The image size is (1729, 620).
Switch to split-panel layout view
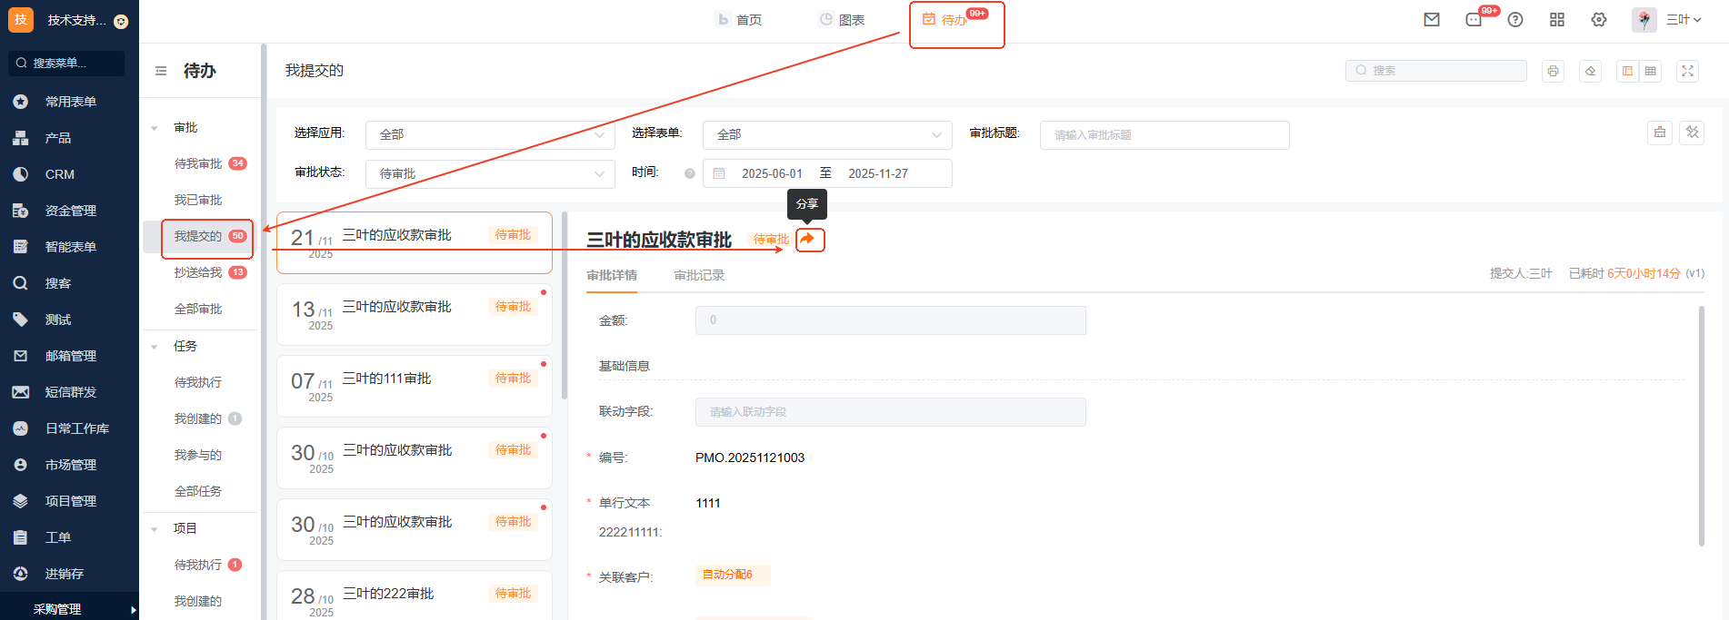(x=1627, y=71)
